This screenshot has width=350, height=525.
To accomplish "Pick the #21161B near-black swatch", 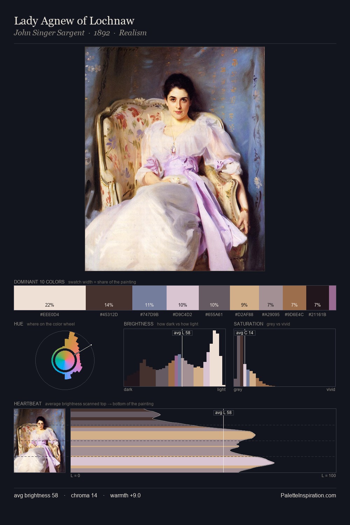I will [x=317, y=298].
